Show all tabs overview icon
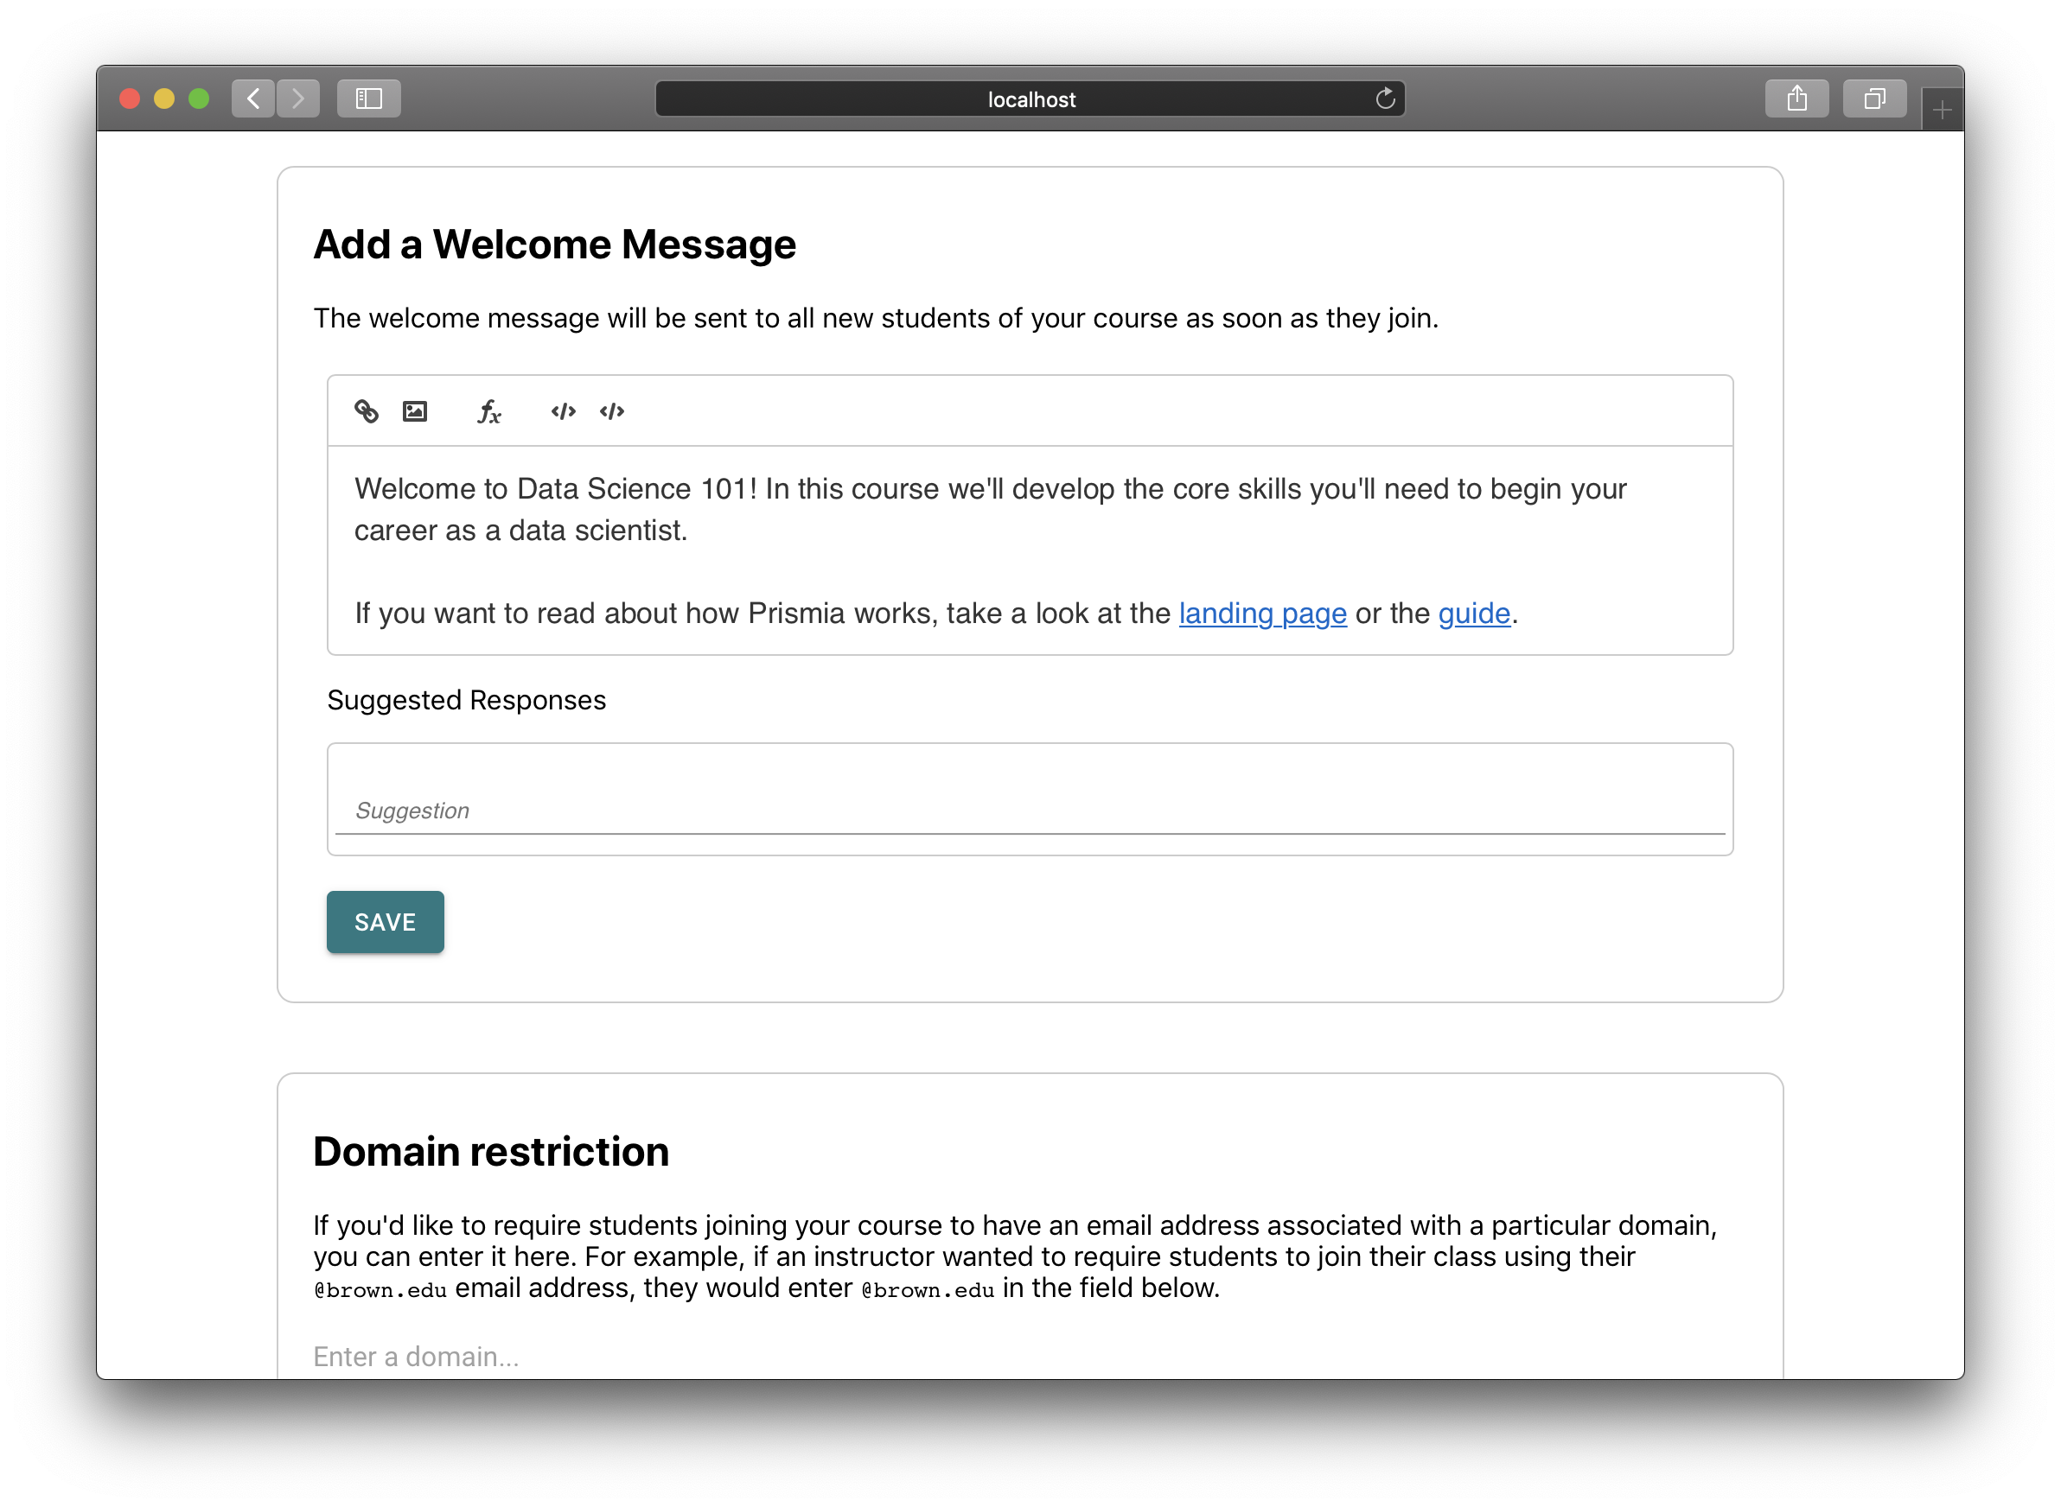The height and width of the screenshot is (1507, 2061). [x=1874, y=99]
